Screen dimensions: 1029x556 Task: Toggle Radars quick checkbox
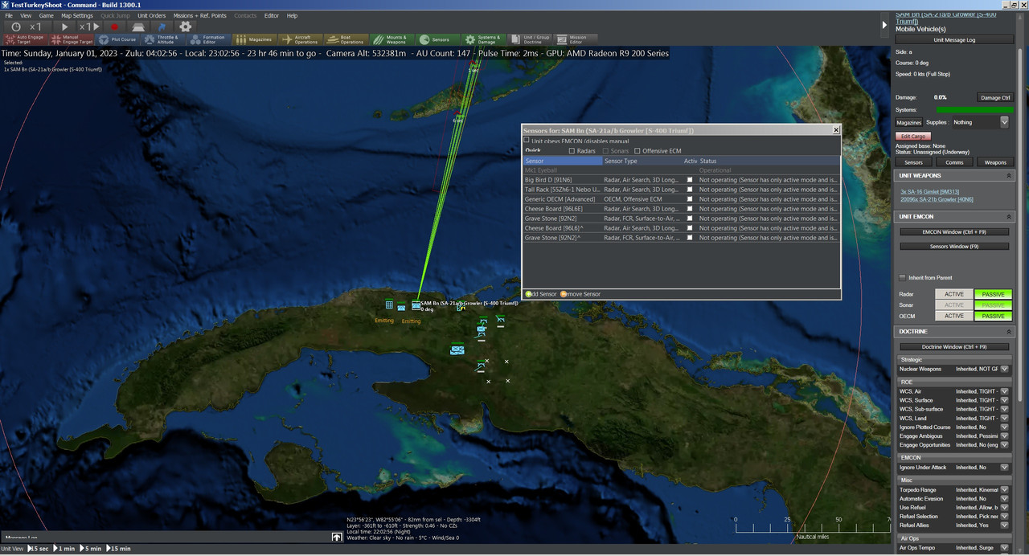tap(572, 150)
